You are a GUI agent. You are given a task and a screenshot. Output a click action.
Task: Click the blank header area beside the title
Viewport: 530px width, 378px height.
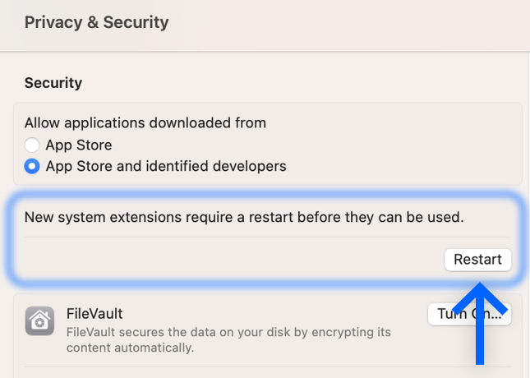pos(348,24)
